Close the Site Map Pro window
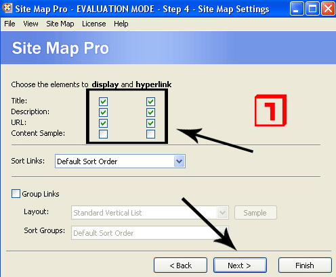 (328, 9)
